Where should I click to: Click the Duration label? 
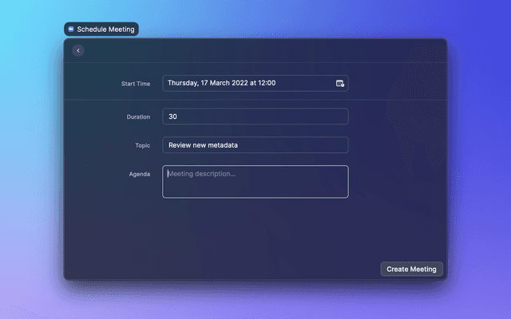pos(138,116)
